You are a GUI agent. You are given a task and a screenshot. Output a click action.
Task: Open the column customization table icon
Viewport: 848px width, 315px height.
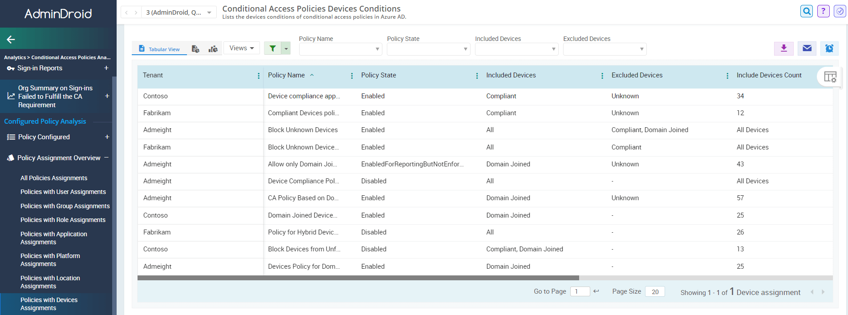pyautogui.click(x=830, y=77)
